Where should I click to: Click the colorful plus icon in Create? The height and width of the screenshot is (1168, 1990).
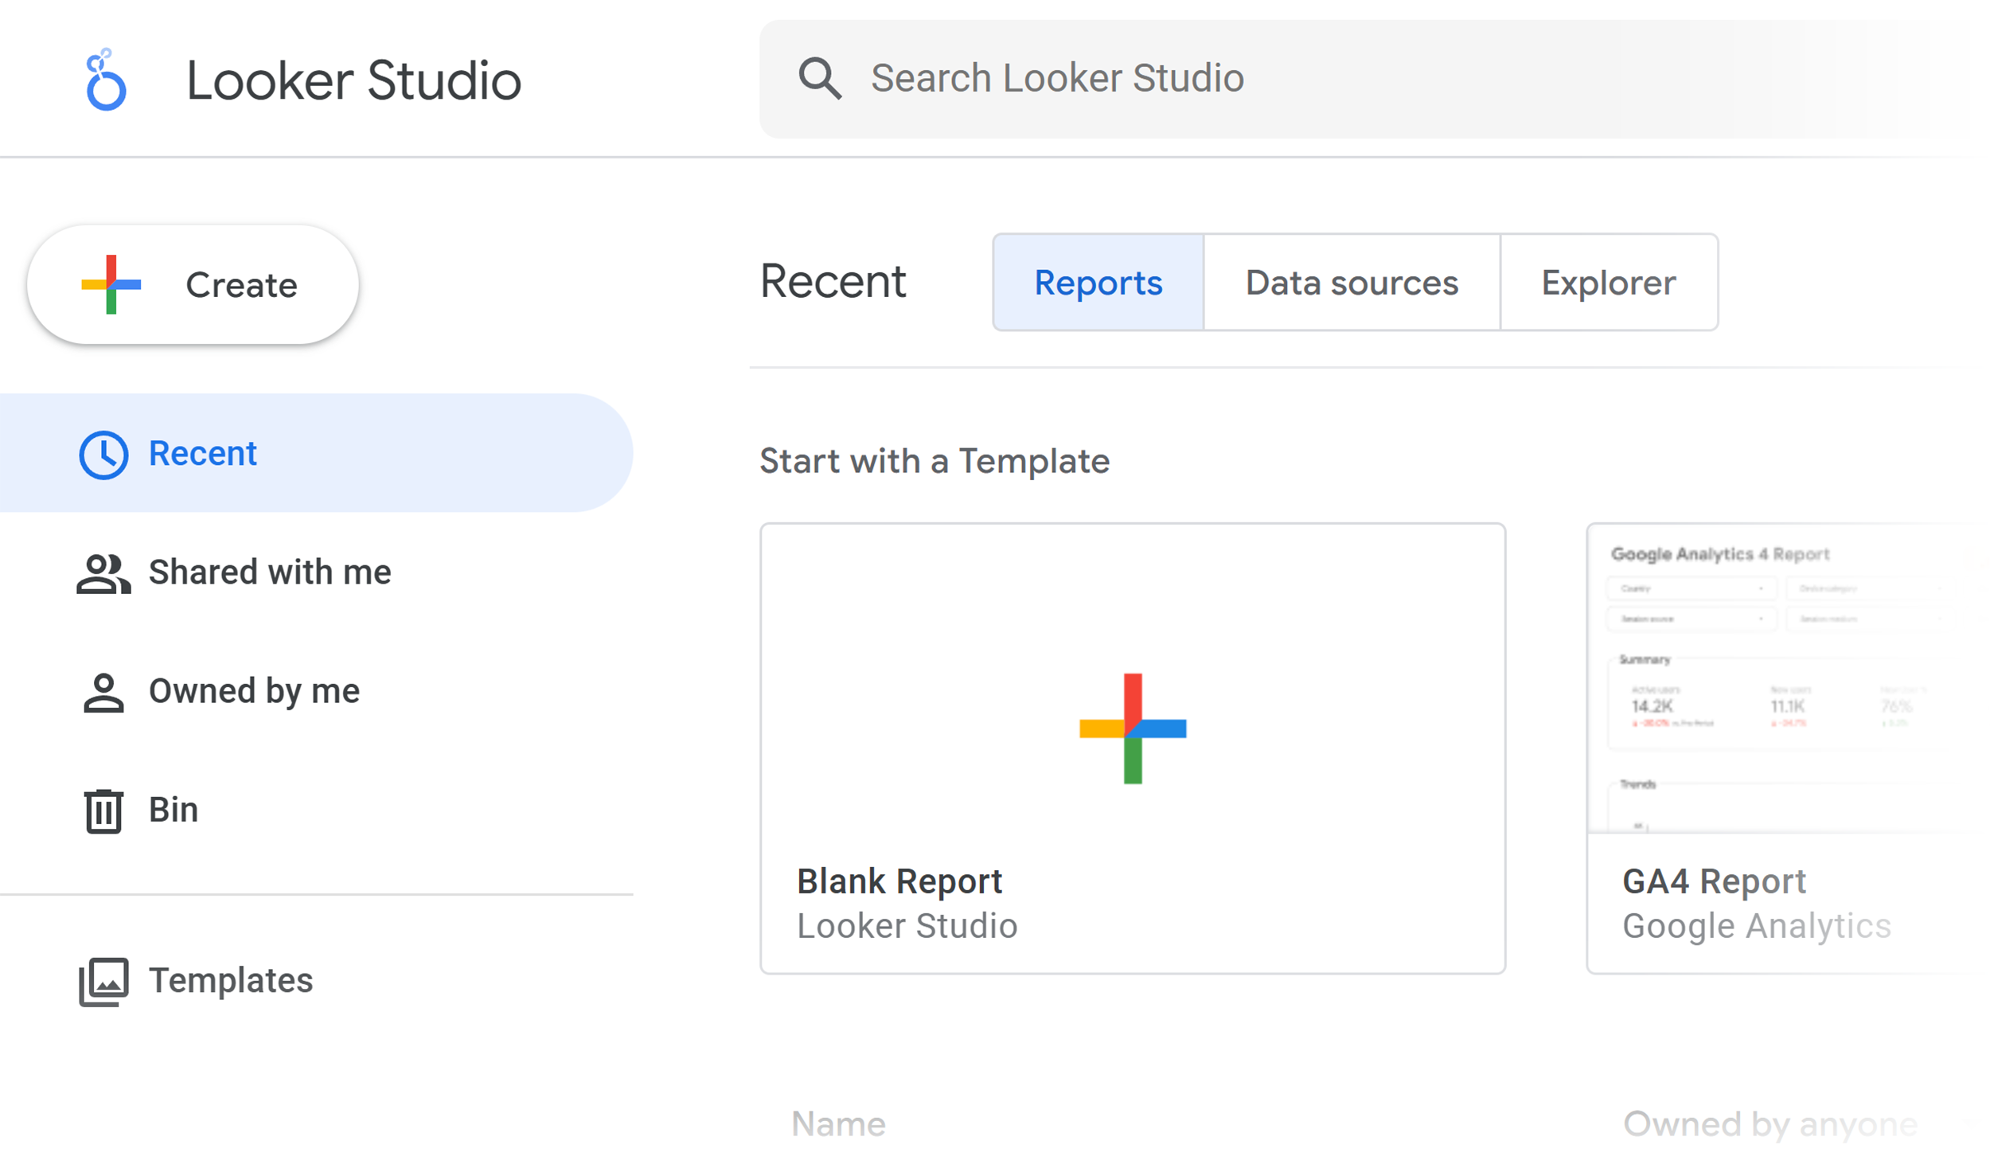pos(111,284)
